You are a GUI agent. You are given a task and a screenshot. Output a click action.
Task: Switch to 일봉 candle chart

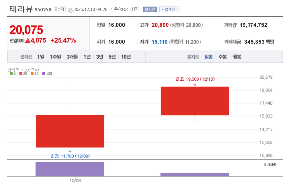pyautogui.click(x=208, y=57)
